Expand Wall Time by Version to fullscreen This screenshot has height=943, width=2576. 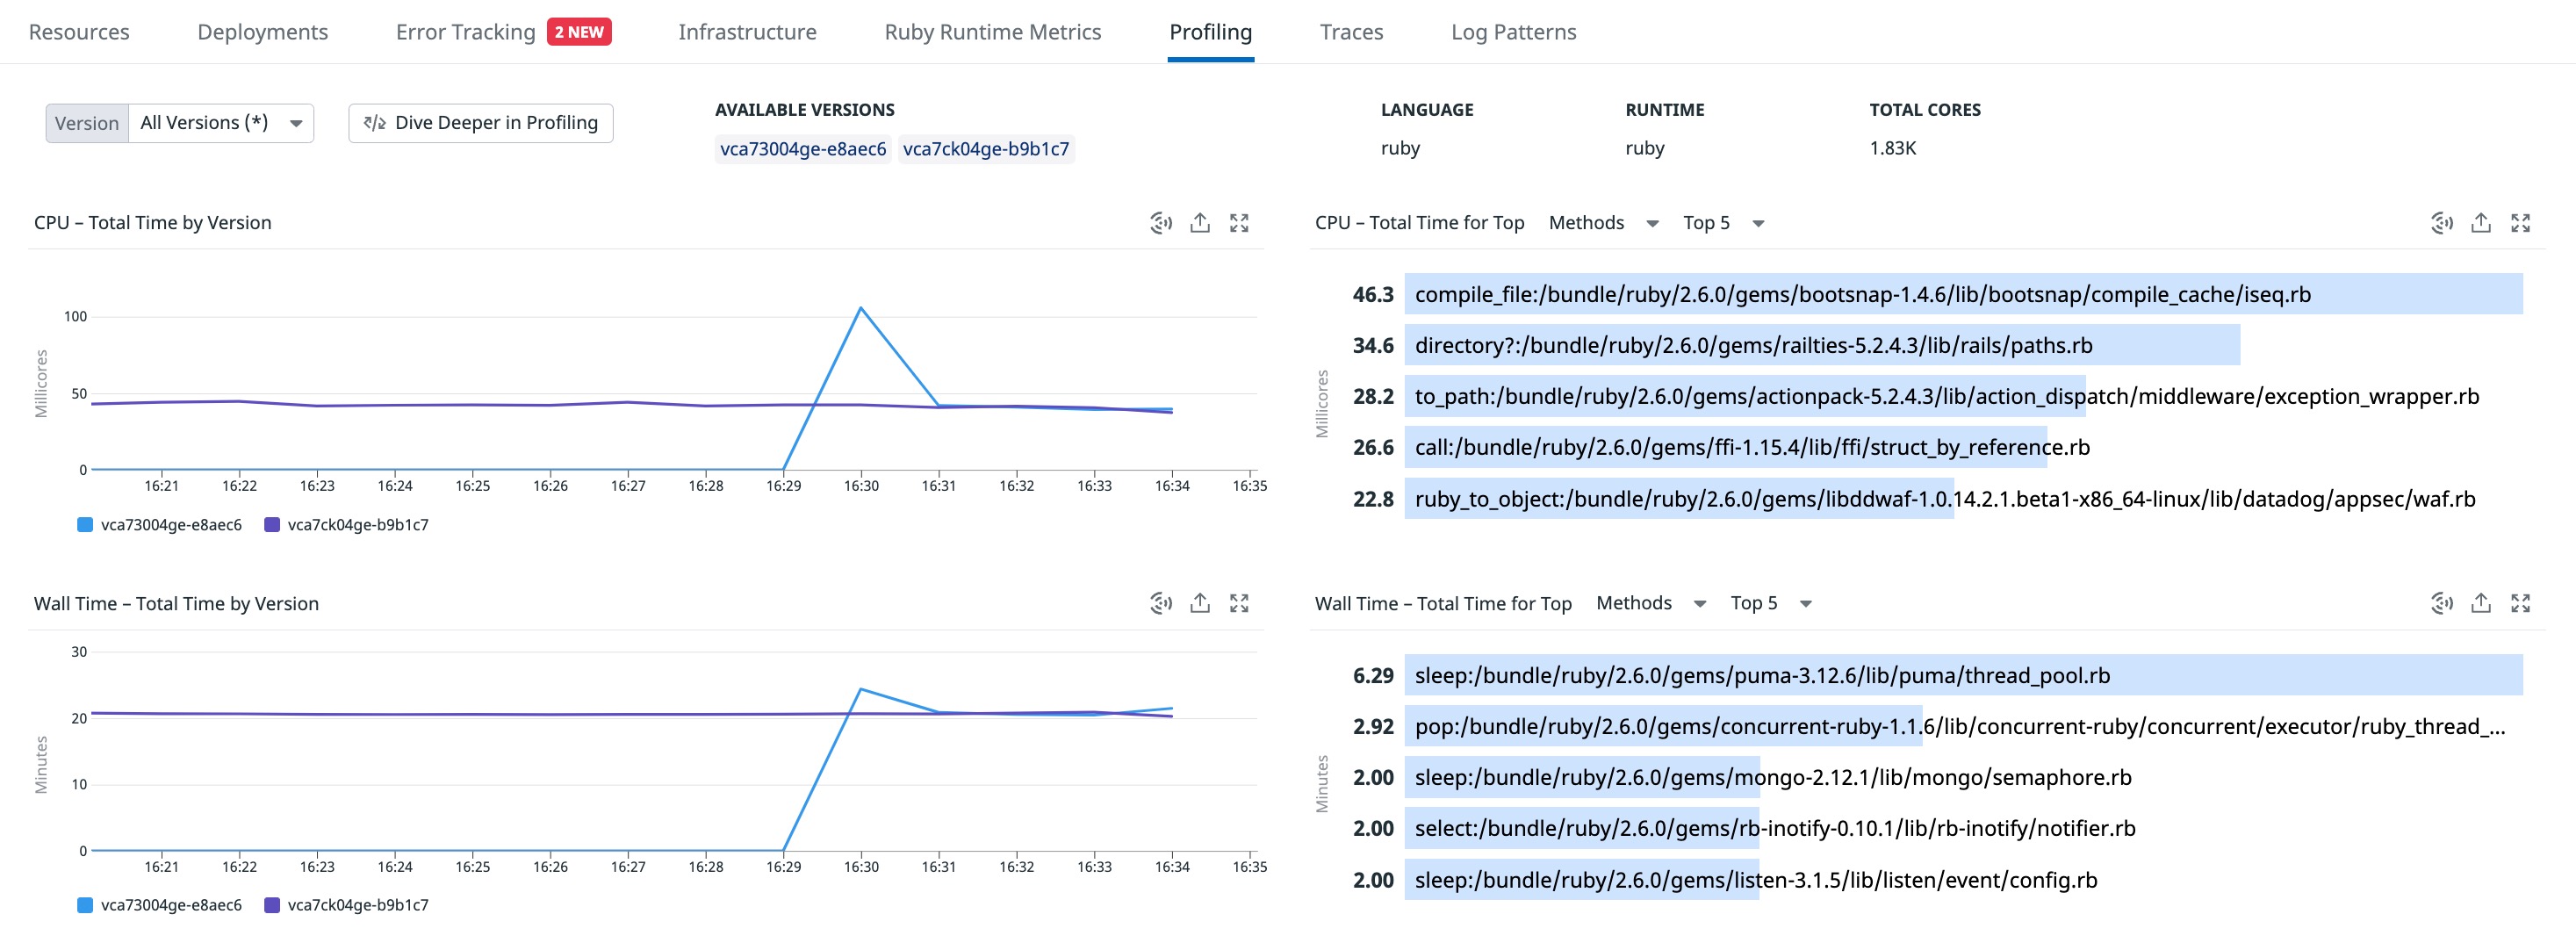click(1239, 603)
